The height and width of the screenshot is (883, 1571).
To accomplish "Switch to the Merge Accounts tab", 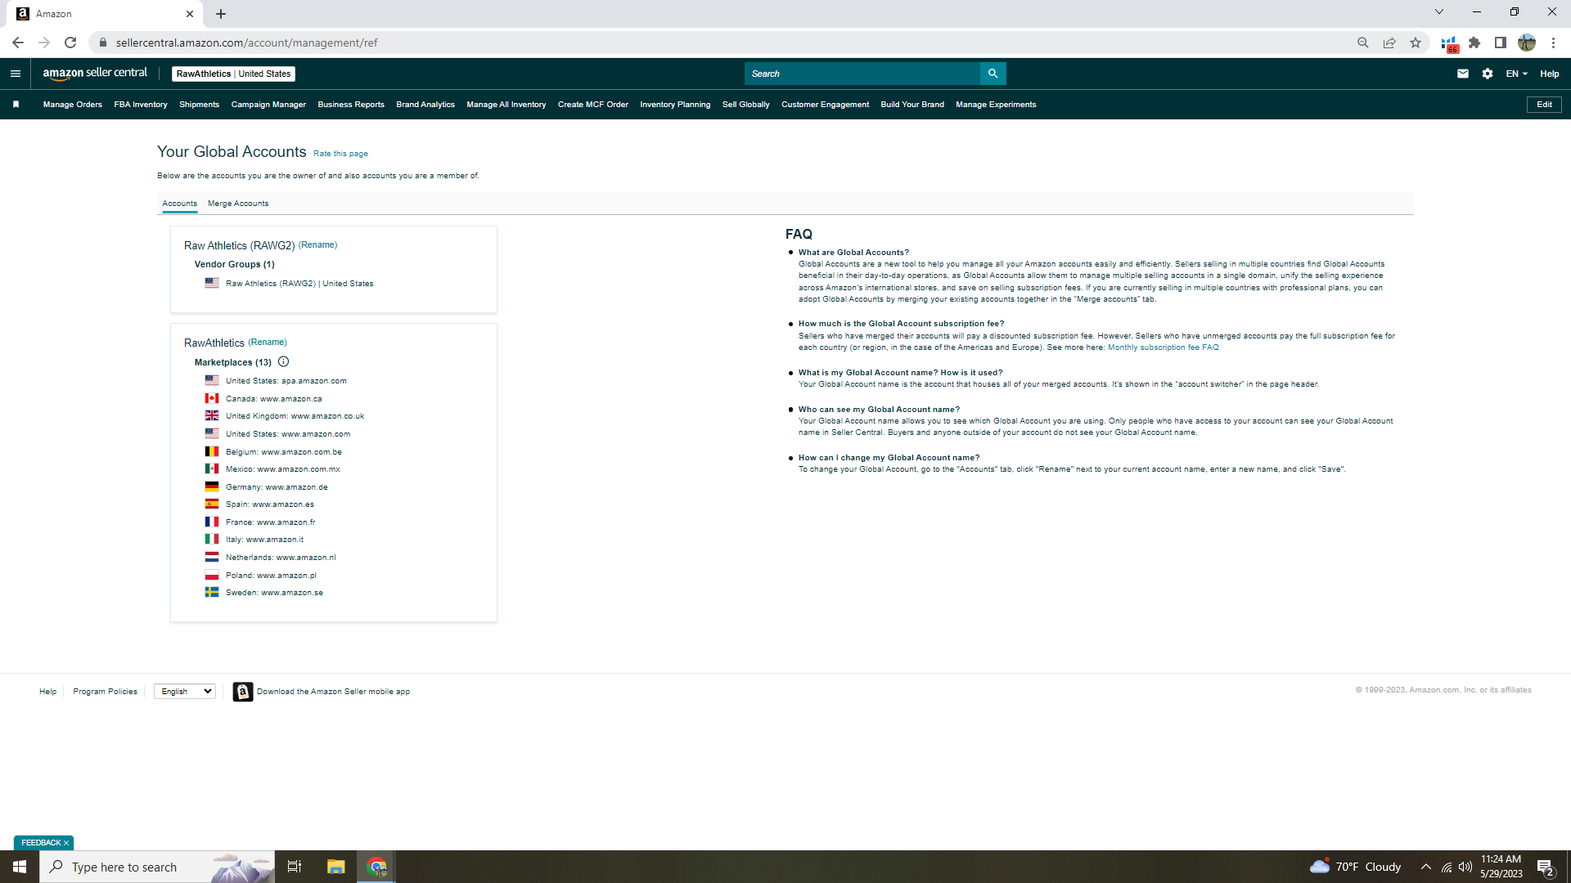I will [238, 204].
